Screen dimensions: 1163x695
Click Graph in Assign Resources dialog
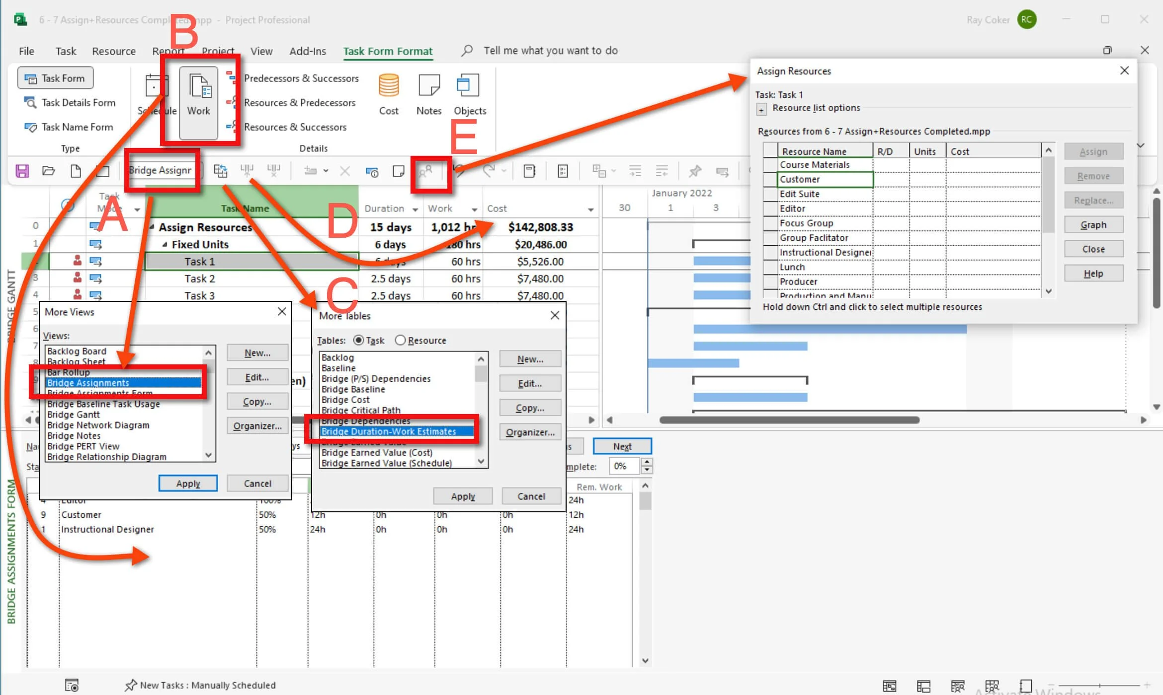(1093, 225)
